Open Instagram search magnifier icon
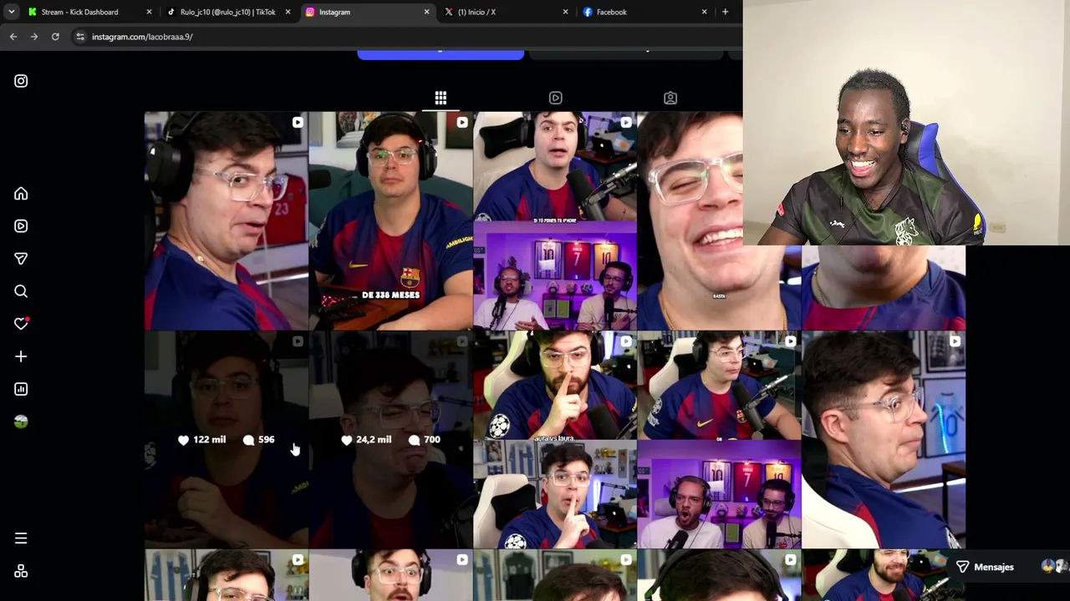1070x601 pixels. [x=21, y=291]
